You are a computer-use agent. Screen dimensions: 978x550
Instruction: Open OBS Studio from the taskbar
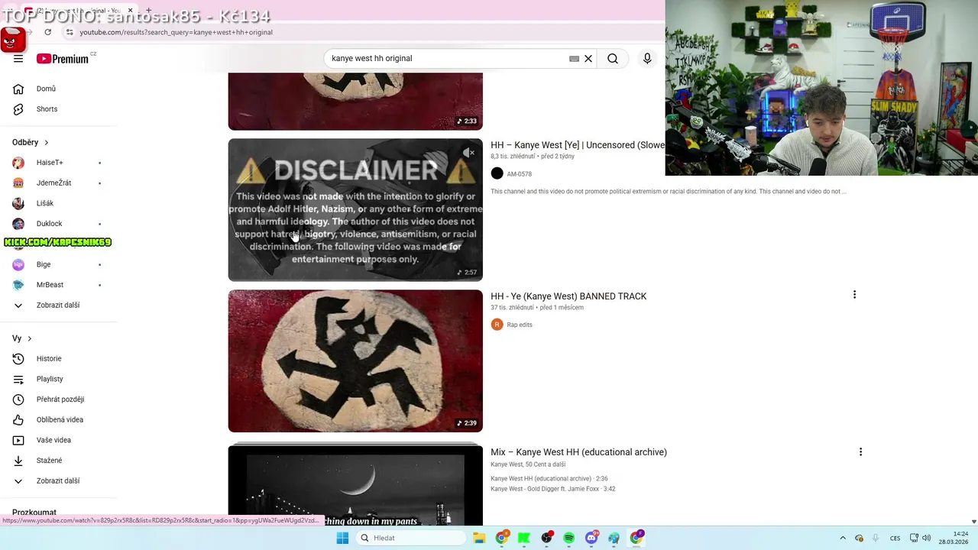click(546, 538)
